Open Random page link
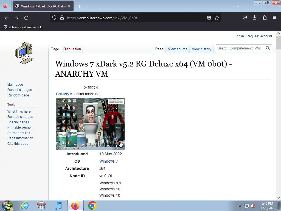This screenshot has height=211, width=281. point(18,95)
